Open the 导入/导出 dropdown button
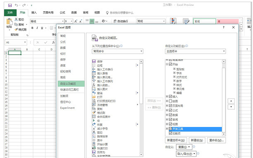The height and width of the screenshot is (158, 253). pyautogui.click(x=186, y=153)
